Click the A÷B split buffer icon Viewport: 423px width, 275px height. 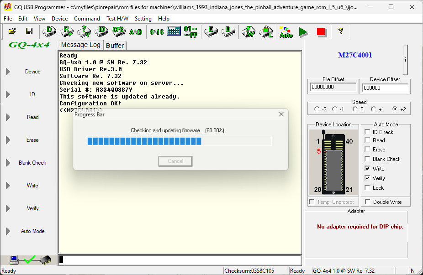136,32
